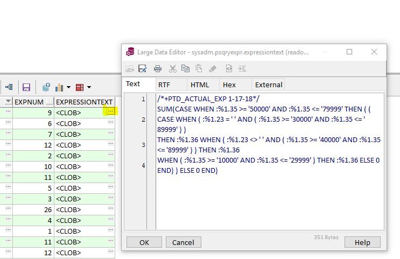The height and width of the screenshot is (259, 400).
Task: Click the printer icon in Large Data Editor
Action: (x=158, y=68)
